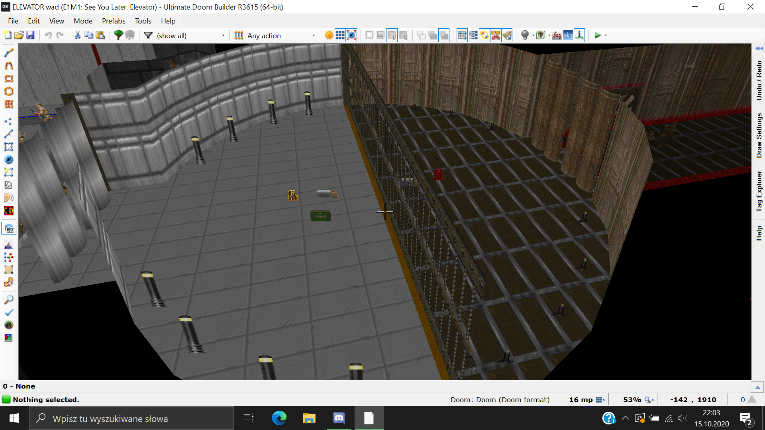765x430 pixels.
Task: Click Windows taskbar search box
Action: pyautogui.click(x=131, y=418)
